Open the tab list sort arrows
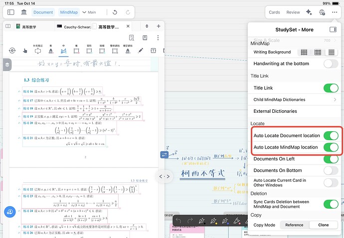Viewport: 344px width, 238px height. [146, 26]
